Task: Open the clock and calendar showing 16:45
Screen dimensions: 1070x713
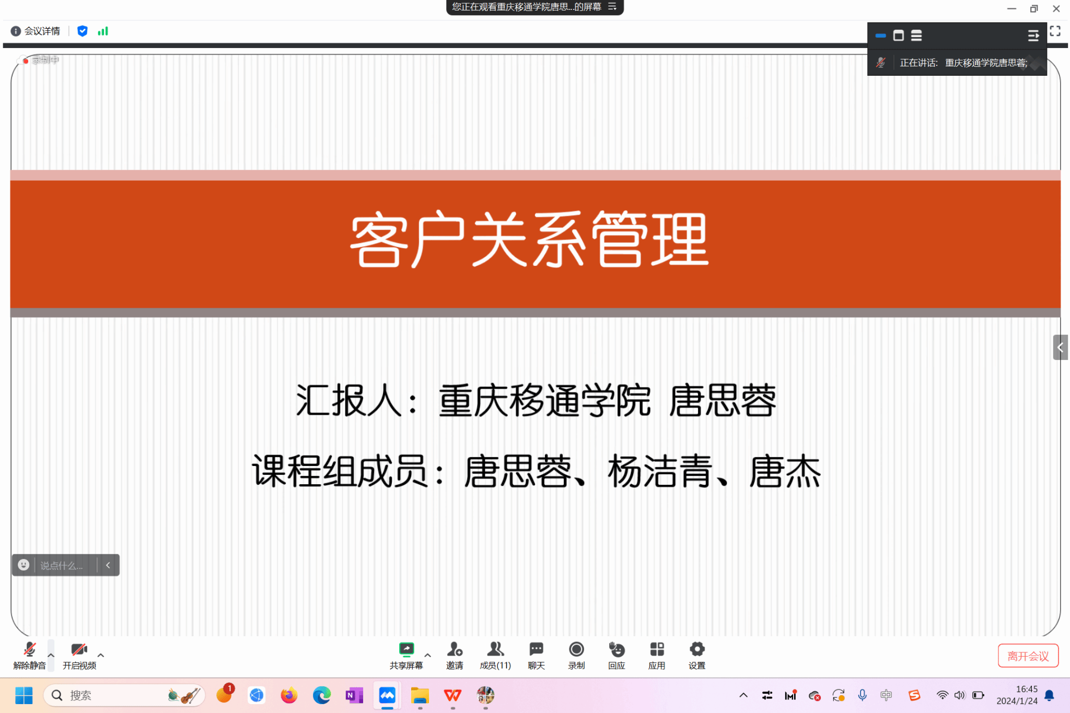Action: coord(1017,695)
